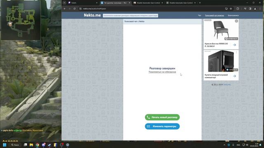264x148 pixels.
Task: Report the interlocutor via Пожаловаться link
Action: click(162, 72)
